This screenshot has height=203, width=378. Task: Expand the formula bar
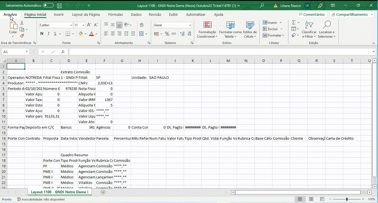[x=374, y=52]
